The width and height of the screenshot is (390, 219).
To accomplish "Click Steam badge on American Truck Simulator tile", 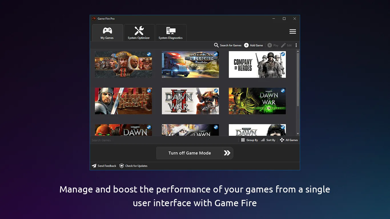I will point(216,54).
